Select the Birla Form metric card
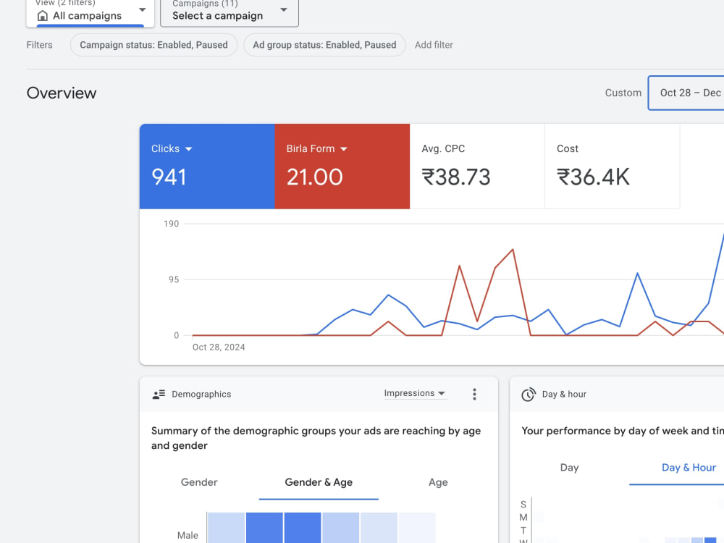This screenshot has width=724, height=543. click(342, 167)
